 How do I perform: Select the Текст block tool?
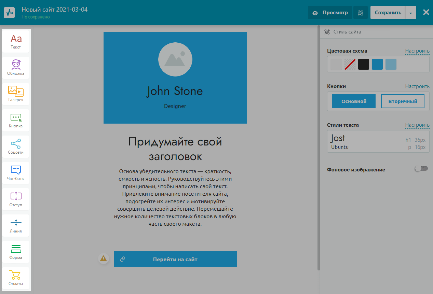click(16, 42)
